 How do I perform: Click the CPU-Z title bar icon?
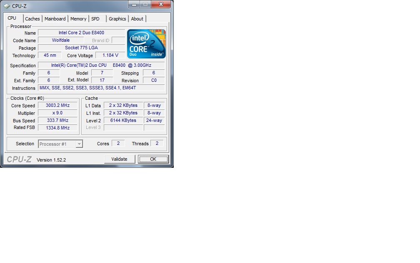(x=7, y=6)
